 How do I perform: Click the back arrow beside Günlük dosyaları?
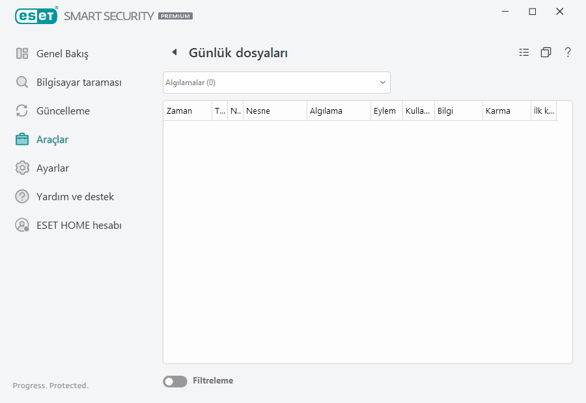point(174,52)
